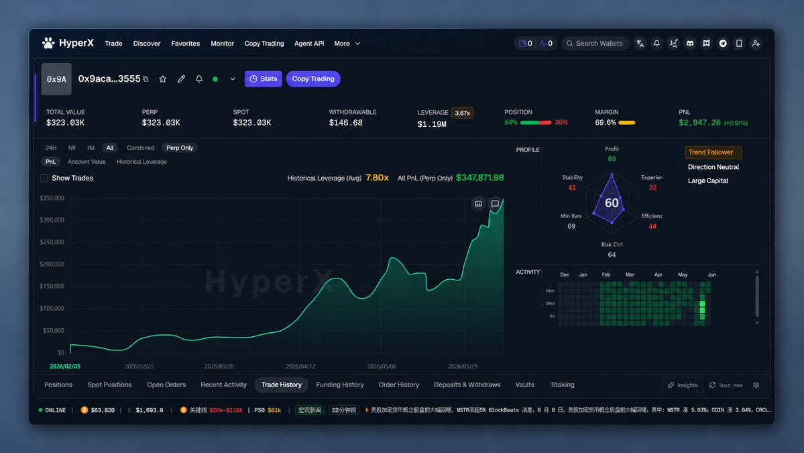
Task: Switch to the Positions tab
Action: click(58, 385)
